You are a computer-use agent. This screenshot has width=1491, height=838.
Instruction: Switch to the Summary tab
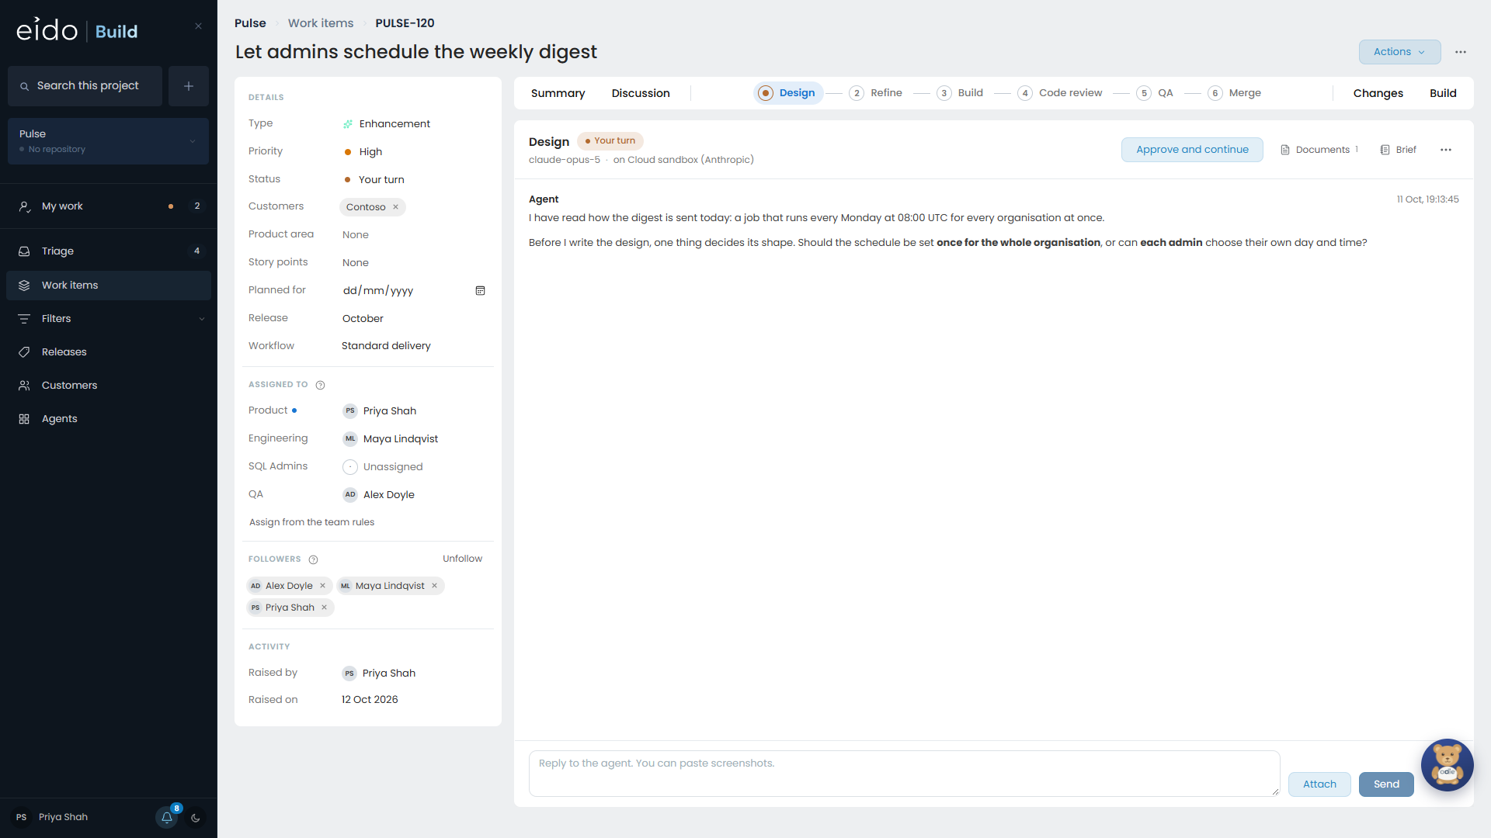click(x=558, y=93)
